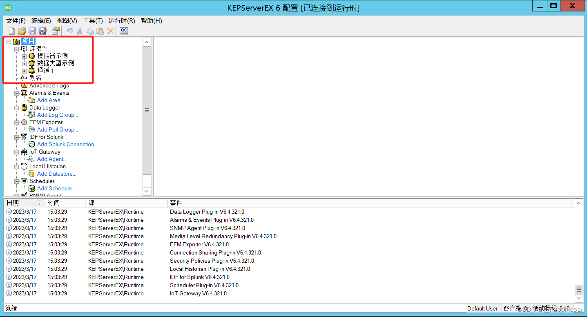Collapse the IoT Gateway node
587x317 pixels.
16,152
